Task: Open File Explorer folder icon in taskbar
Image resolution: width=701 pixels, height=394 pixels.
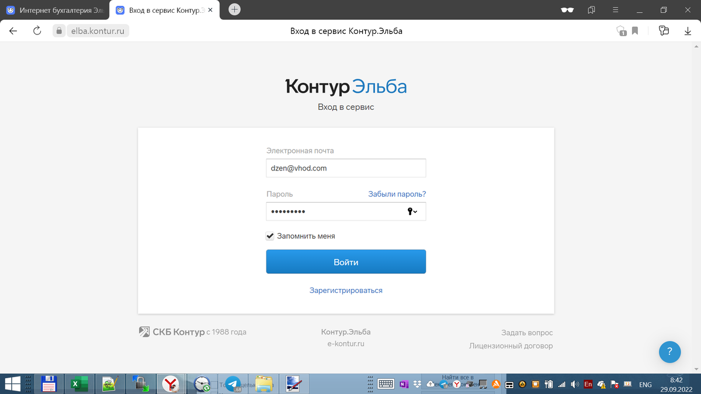Action: point(264,383)
